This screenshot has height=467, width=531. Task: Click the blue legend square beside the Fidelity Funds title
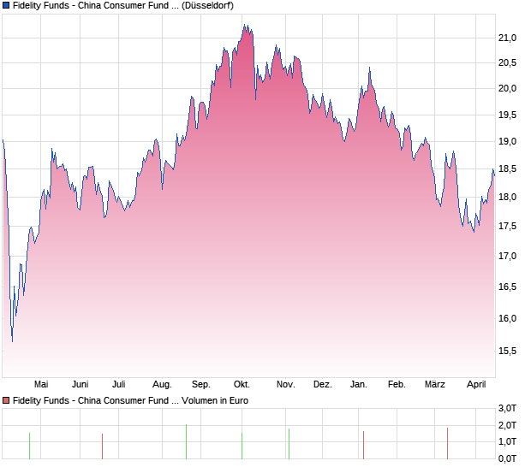click(6, 5)
